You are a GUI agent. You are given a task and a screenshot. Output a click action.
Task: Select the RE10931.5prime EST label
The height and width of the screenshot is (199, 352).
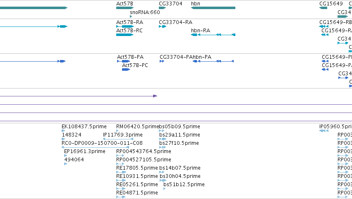[137, 176]
